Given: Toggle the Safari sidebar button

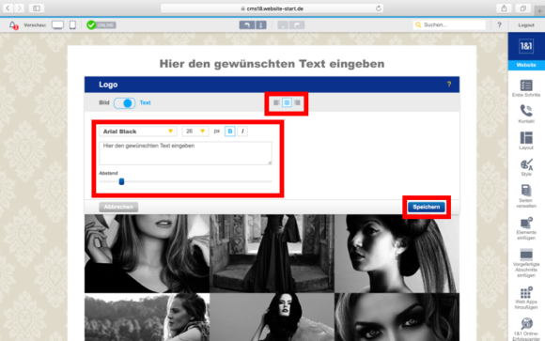Looking at the screenshot, I should coord(37,8).
